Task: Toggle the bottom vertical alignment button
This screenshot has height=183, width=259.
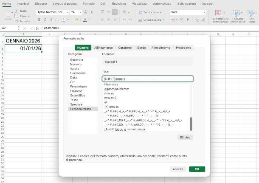Action: pos(115,12)
